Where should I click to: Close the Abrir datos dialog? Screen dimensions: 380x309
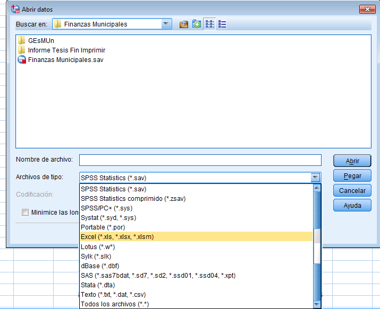367,9
